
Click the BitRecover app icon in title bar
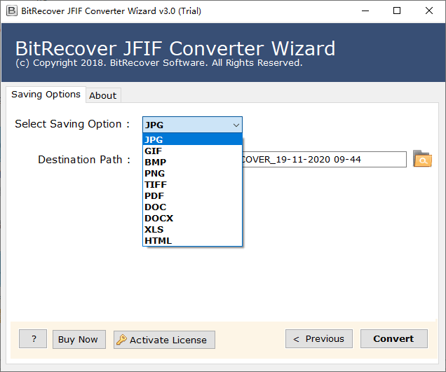coord(12,11)
